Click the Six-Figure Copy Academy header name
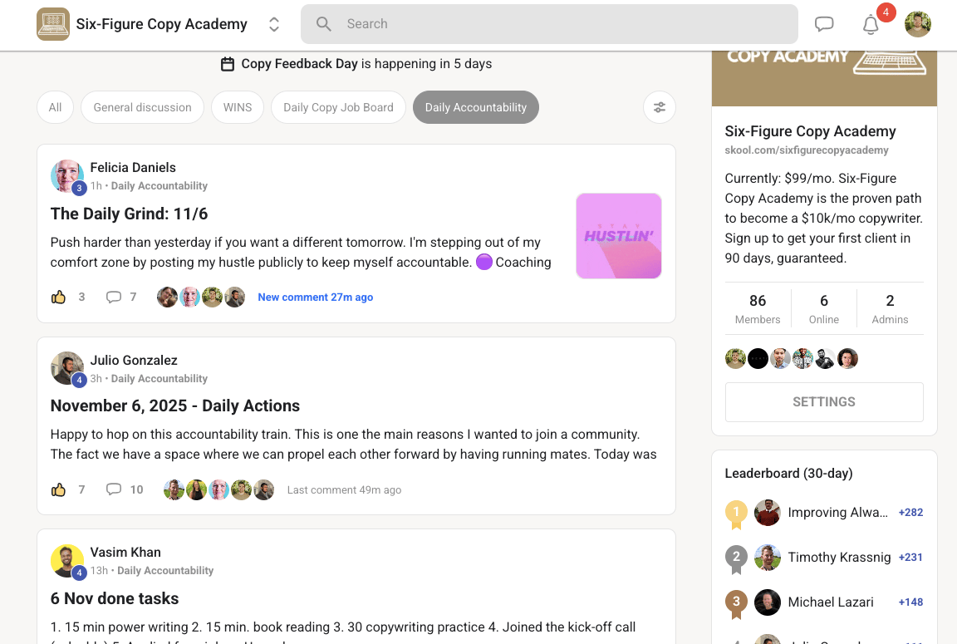The height and width of the screenshot is (644, 957). [162, 24]
